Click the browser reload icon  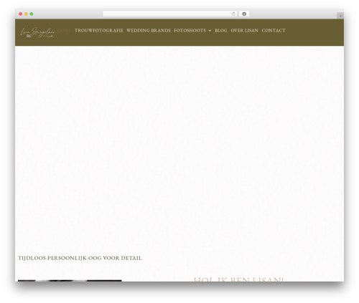pyautogui.click(x=233, y=14)
